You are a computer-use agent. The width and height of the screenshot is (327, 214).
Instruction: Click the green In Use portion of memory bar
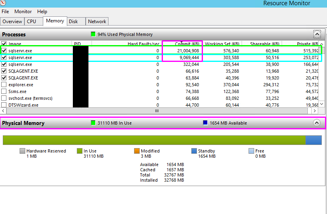pyautogui.click(x=154, y=140)
